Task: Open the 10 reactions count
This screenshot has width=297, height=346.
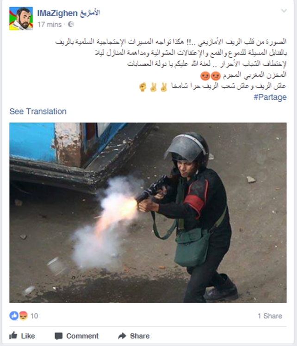Action: pyautogui.click(x=34, y=316)
